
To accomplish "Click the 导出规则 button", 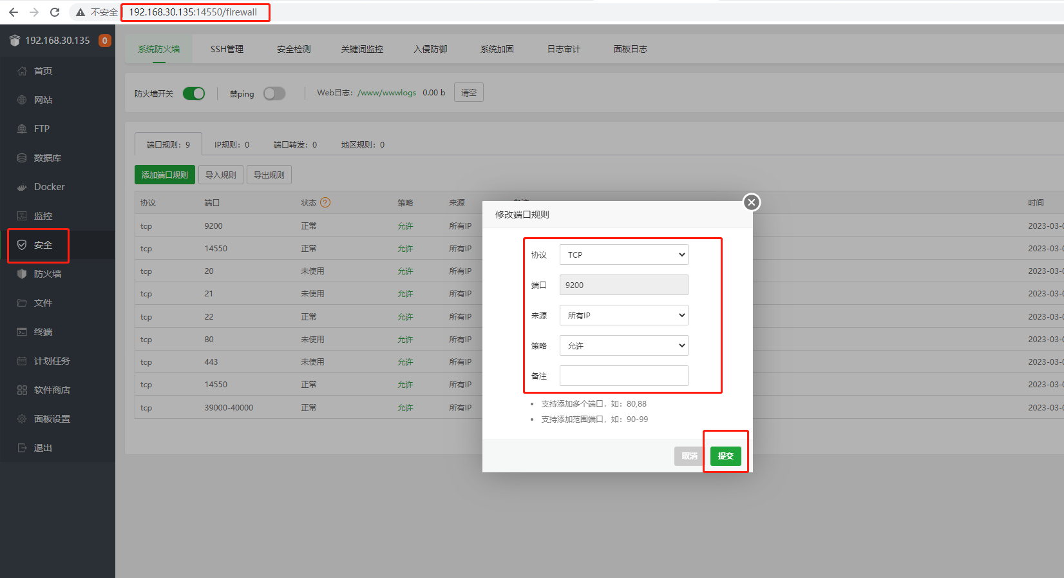I will [269, 175].
